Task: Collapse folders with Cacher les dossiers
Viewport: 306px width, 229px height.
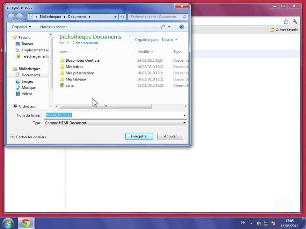Action: pos(28,137)
